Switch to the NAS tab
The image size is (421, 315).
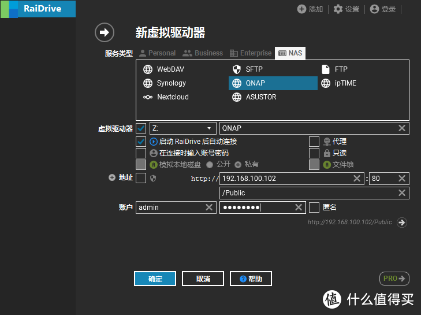290,53
